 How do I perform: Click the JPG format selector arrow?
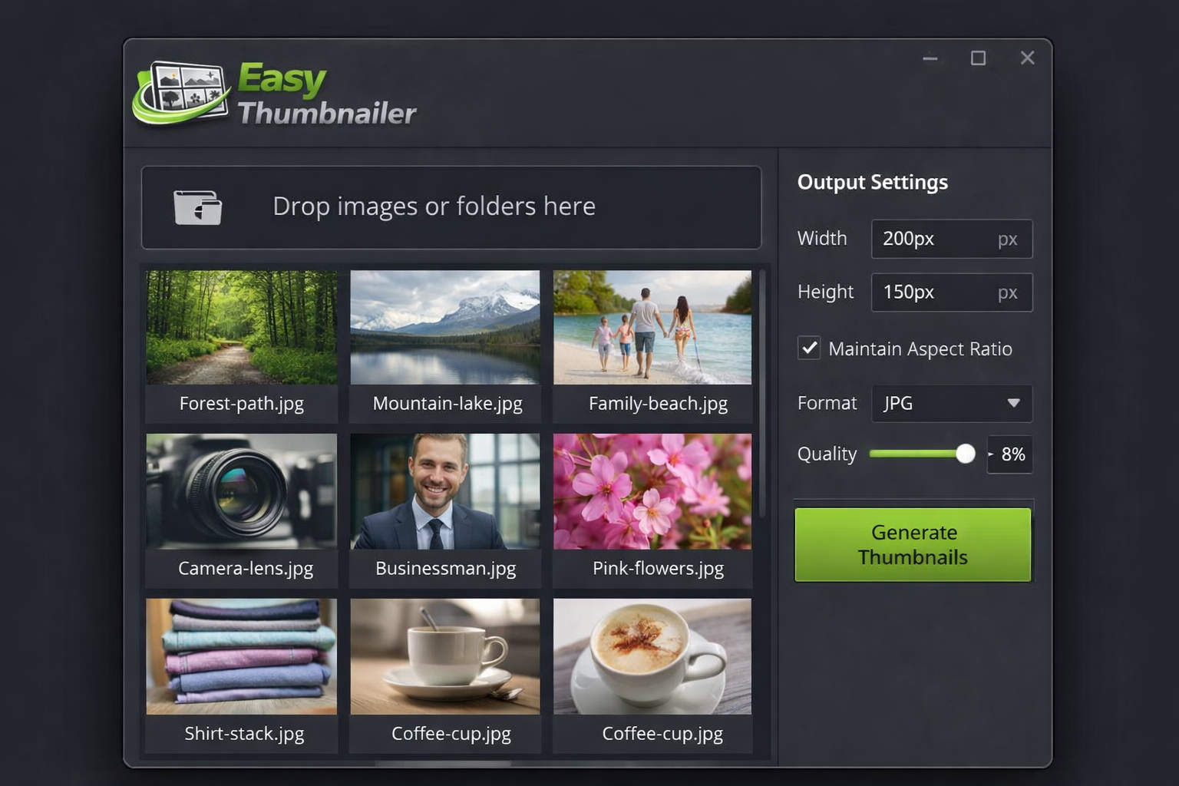1013,403
